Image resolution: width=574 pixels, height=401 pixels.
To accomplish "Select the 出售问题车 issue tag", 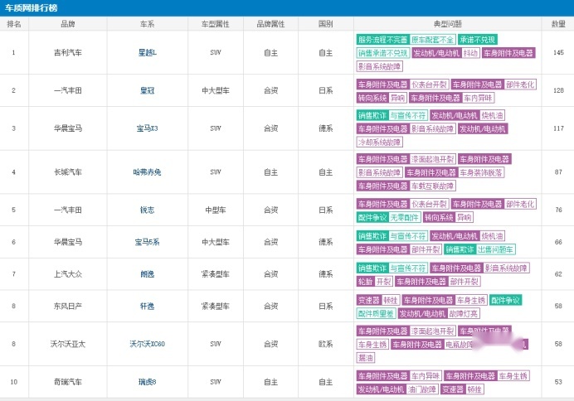I will [x=496, y=249].
